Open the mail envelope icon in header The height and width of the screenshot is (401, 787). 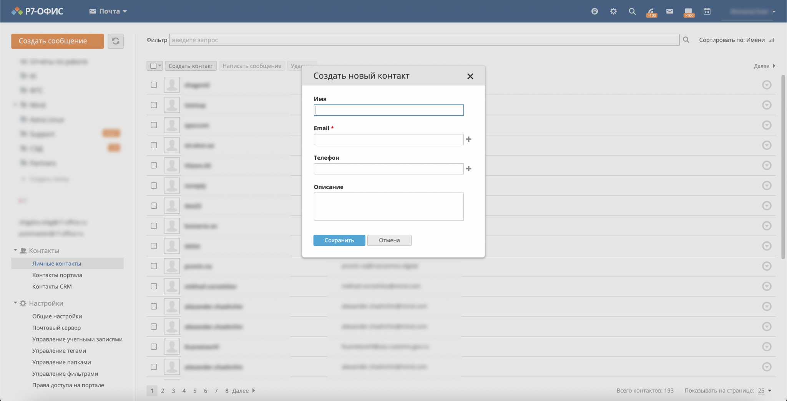pos(669,12)
